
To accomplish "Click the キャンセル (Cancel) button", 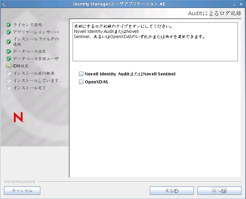I will click(x=22, y=190).
